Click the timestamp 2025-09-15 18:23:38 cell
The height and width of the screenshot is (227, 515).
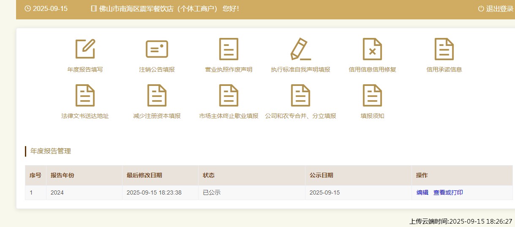161,192
